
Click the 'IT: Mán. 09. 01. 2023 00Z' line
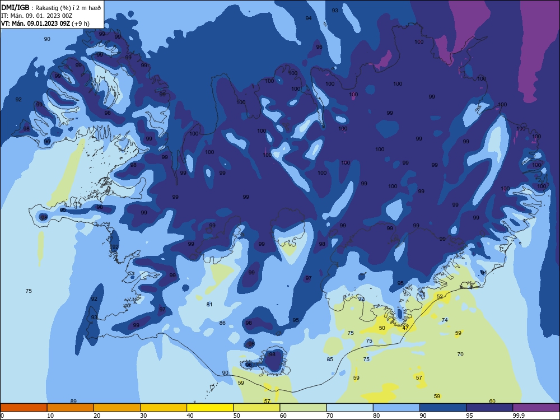[37, 16]
